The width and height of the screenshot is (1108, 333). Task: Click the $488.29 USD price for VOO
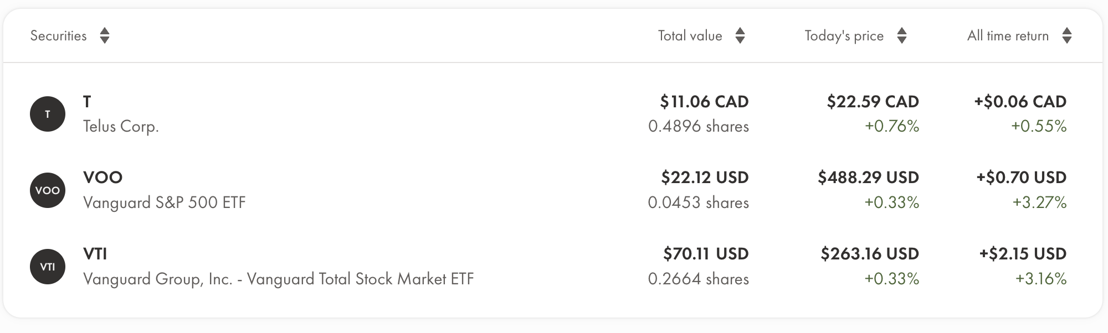coord(868,178)
